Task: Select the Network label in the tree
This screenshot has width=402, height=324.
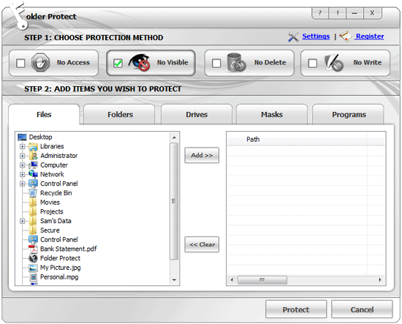Action: [x=52, y=175]
